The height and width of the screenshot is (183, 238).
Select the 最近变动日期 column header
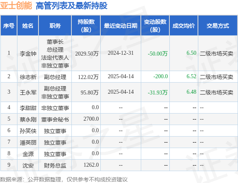(121, 26)
